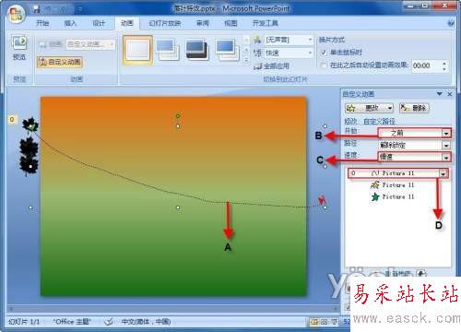This screenshot has width=461, height=332.
Task: Switch to the 视图 ribbon tab
Action: pyautogui.click(x=230, y=23)
